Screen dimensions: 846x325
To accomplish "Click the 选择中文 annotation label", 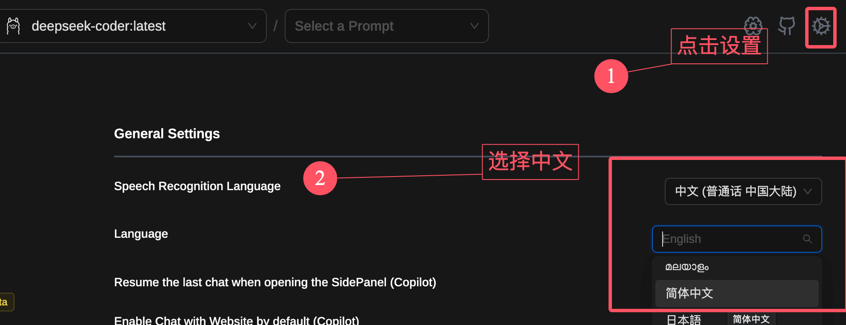I will click(530, 162).
